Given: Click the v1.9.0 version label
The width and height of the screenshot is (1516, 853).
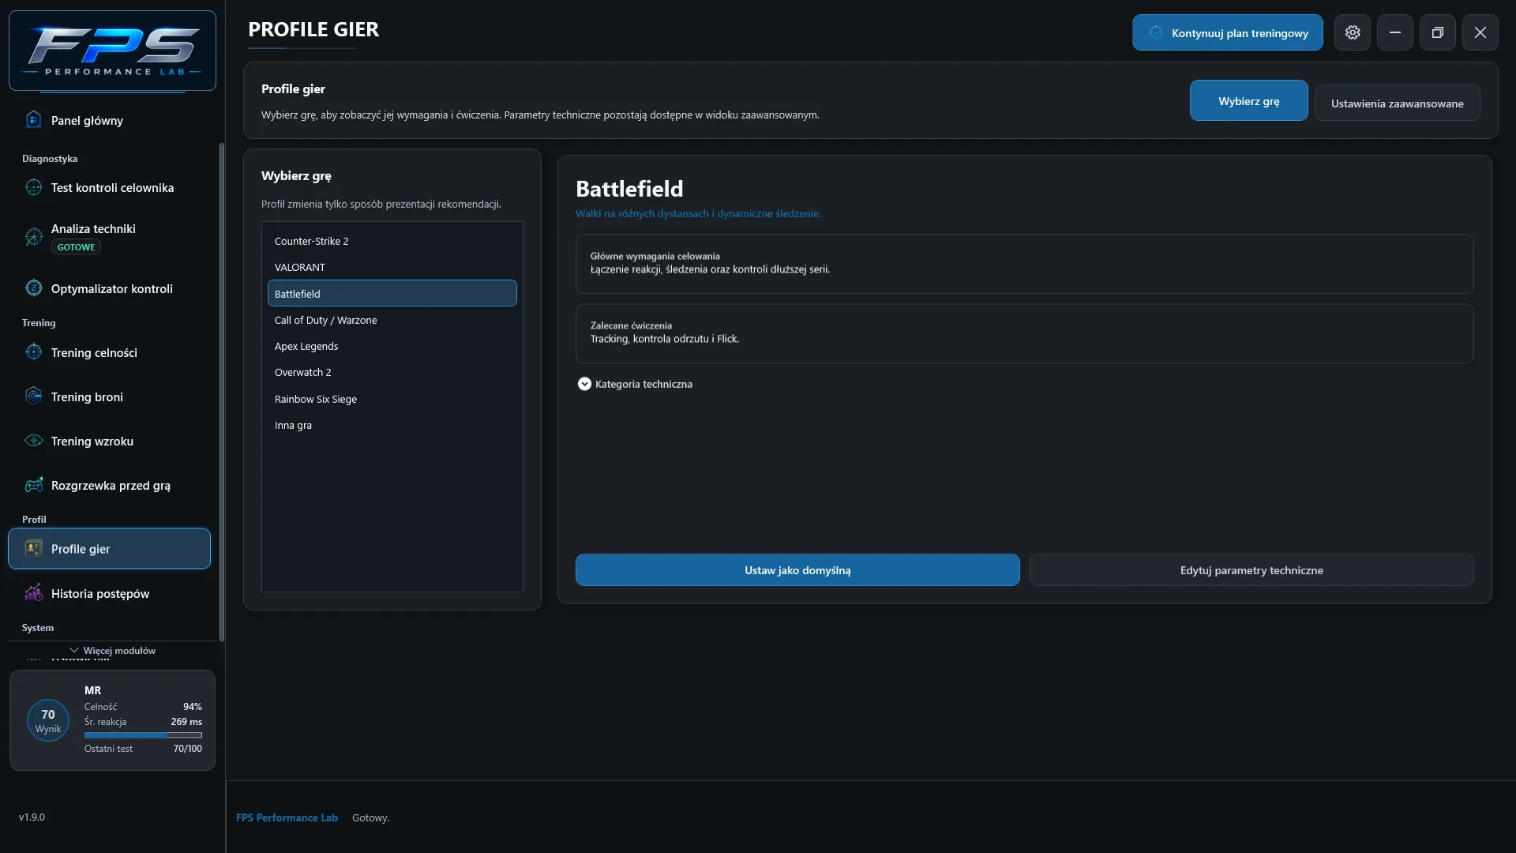Looking at the screenshot, I should [x=32, y=817].
